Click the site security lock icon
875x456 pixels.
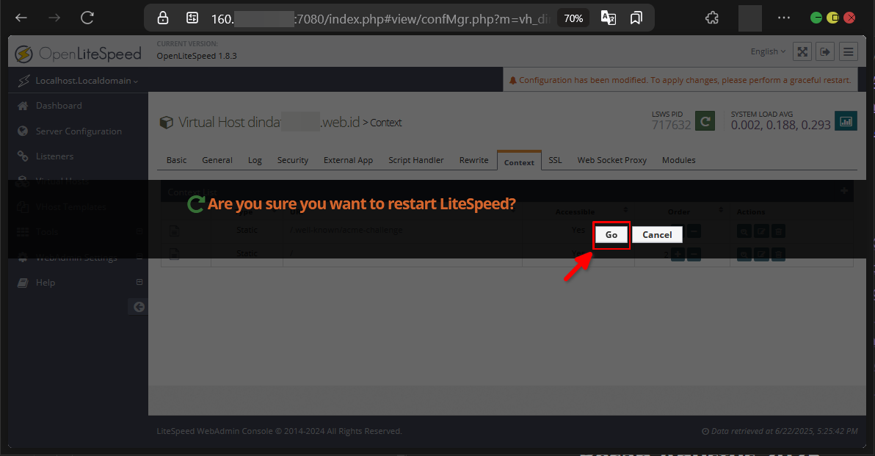coord(162,18)
